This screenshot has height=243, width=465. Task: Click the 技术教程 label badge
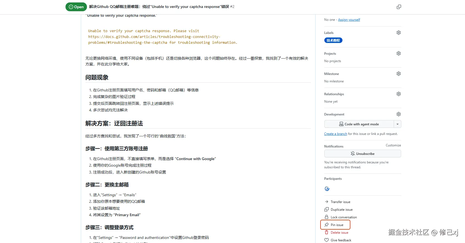pos(333,40)
